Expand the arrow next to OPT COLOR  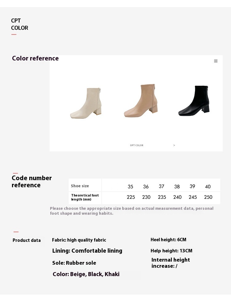pos(174,145)
